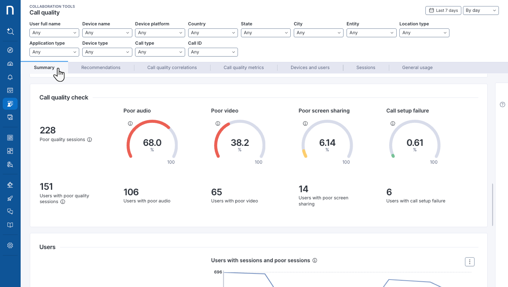Open the applications grid icon in the sidebar
Viewport: 508px width, 287px height.
point(10,137)
